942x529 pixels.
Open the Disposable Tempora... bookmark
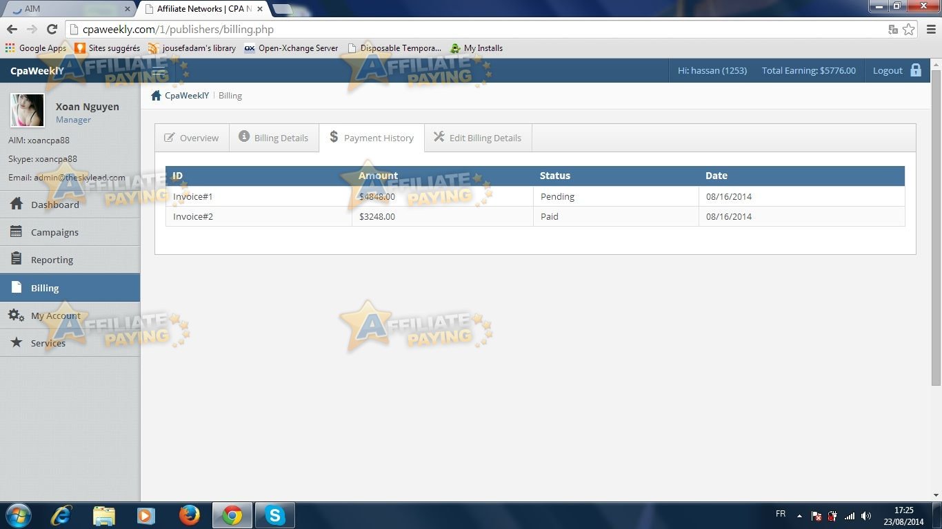coord(394,48)
